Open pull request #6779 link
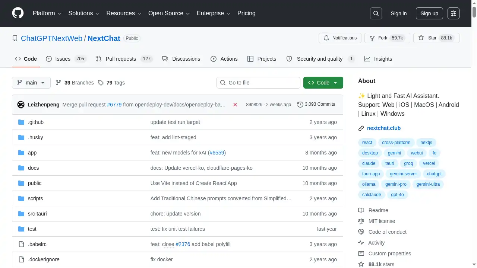Image resolution: width=477 pixels, height=268 pixels. point(114,105)
